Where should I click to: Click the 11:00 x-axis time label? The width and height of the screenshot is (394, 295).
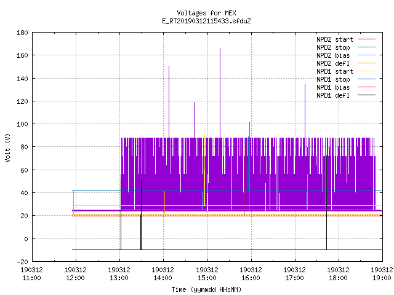tap(31, 278)
